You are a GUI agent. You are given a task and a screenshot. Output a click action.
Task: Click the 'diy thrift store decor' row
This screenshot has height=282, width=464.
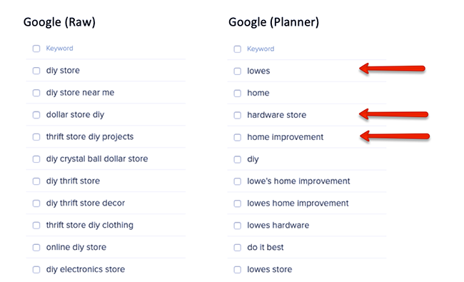tap(106, 203)
